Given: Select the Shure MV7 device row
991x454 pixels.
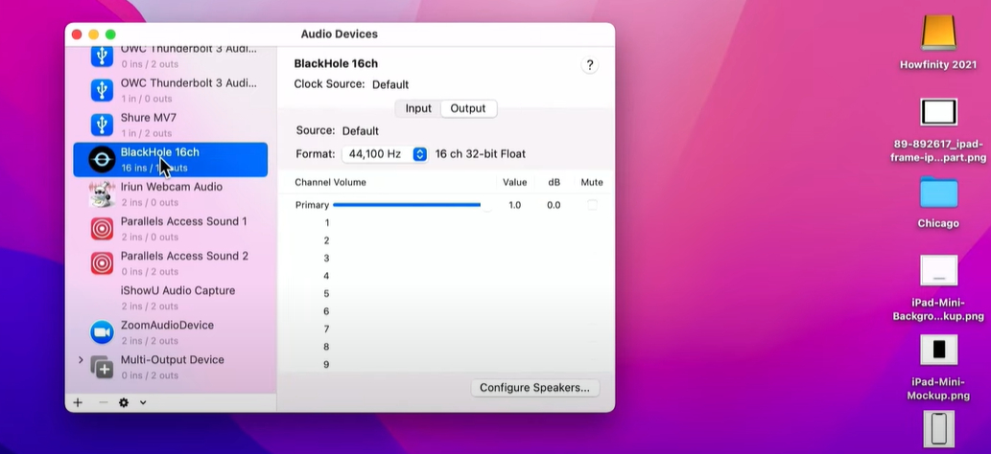Looking at the screenshot, I should tap(170, 125).
